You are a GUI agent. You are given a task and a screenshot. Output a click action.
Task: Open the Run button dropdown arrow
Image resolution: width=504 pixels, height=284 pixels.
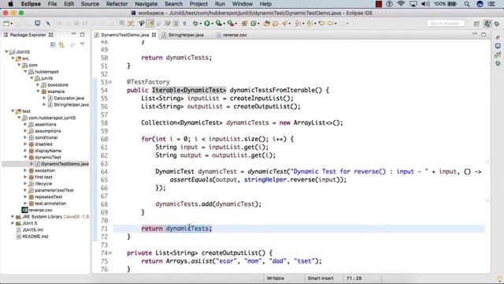point(212,24)
